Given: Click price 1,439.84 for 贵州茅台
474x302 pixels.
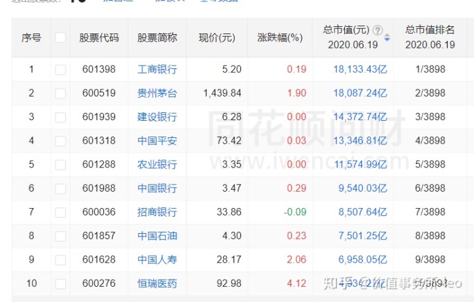Looking at the screenshot, I should coord(223,93).
